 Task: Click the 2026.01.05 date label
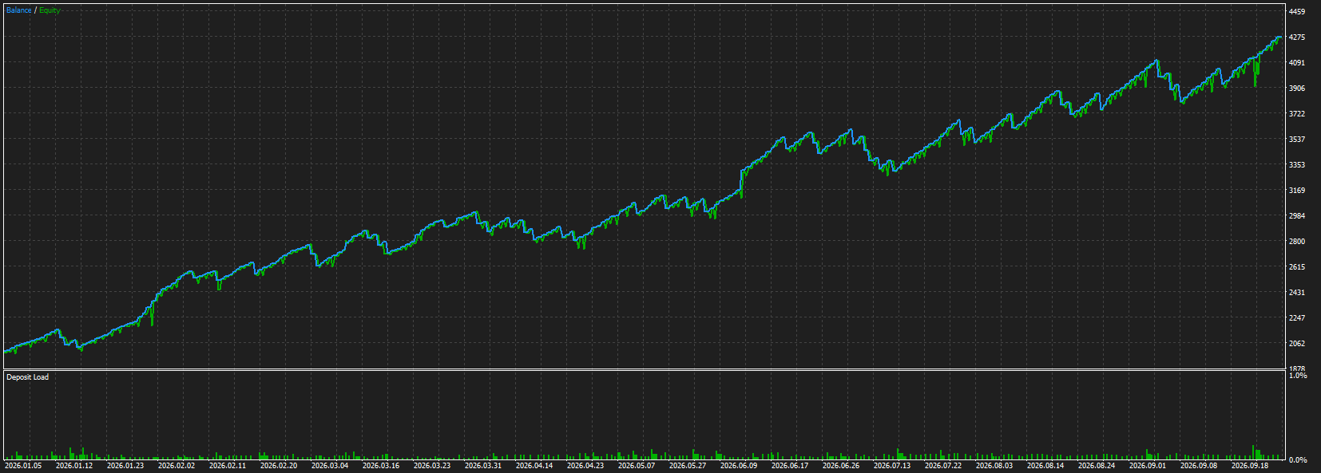tap(23, 466)
